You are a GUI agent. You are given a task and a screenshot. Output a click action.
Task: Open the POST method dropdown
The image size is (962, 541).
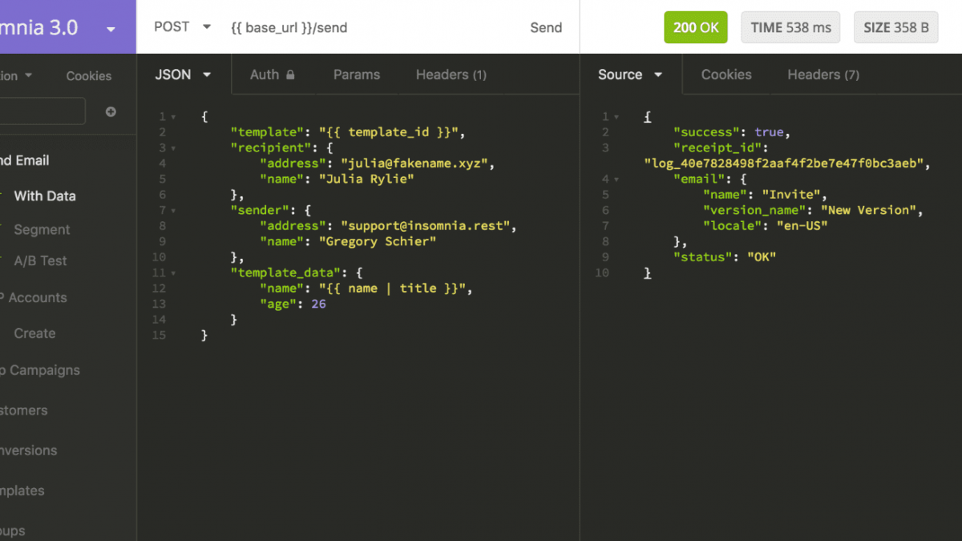[x=183, y=26]
